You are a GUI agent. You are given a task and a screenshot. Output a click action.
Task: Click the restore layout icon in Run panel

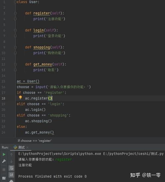[4, 178]
